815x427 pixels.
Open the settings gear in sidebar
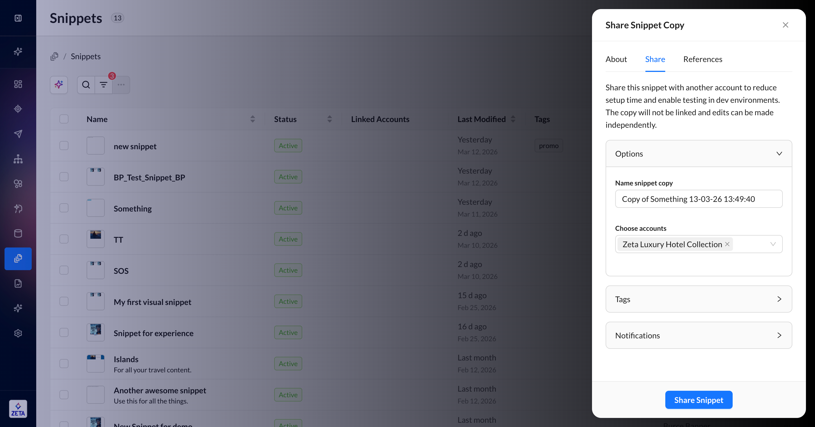(18, 333)
